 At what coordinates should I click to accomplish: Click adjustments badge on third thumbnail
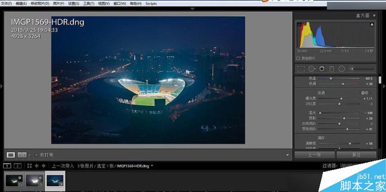pos(61,184)
